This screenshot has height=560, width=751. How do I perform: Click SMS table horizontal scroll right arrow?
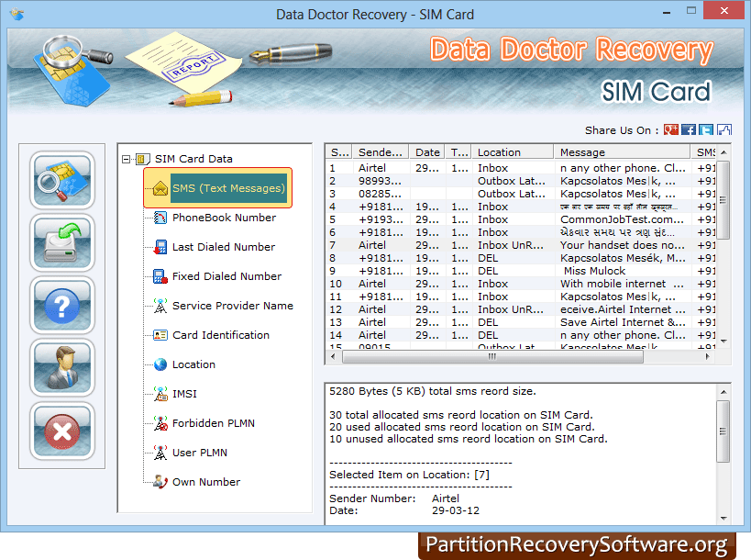(x=707, y=357)
